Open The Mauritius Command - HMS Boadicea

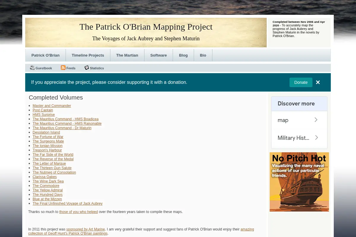tap(66, 119)
